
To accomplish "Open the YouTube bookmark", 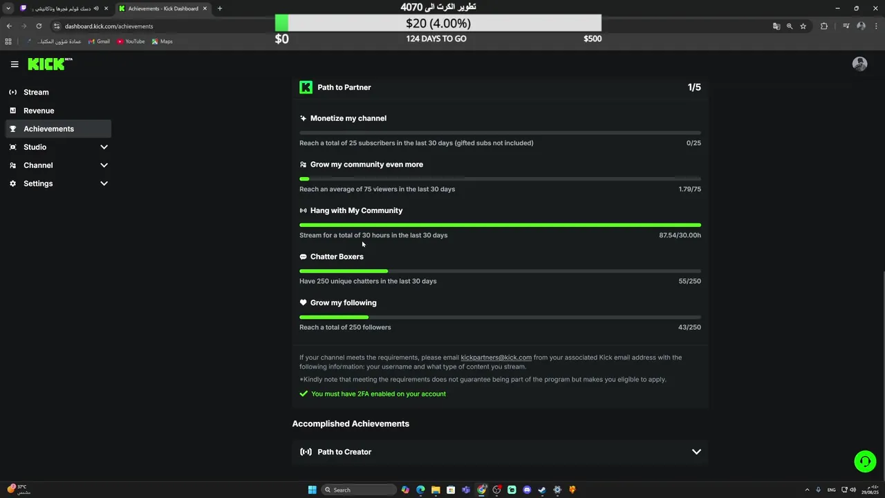I will 130,41.
